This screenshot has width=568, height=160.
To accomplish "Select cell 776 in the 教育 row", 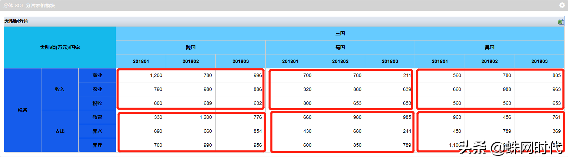I will tap(240, 117).
